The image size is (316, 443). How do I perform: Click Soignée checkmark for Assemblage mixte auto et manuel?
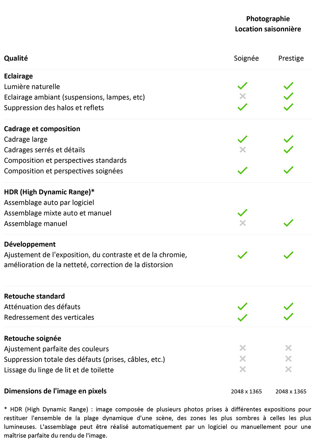click(242, 213)
